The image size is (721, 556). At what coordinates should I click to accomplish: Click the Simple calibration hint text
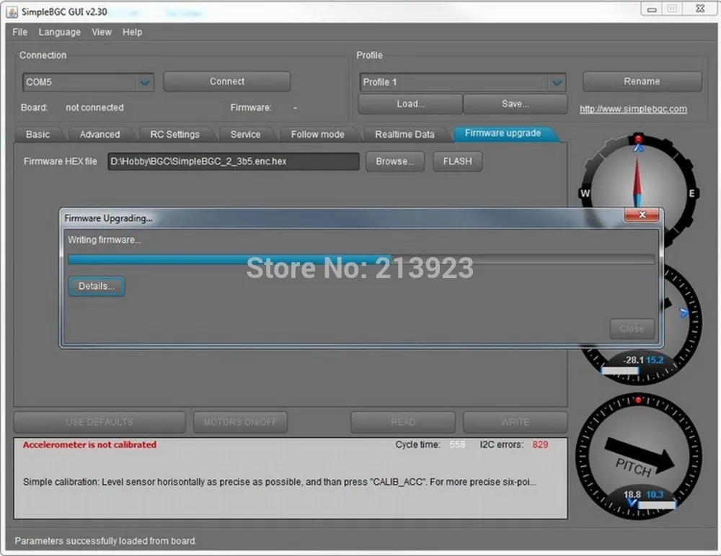[x=280, y=482]
